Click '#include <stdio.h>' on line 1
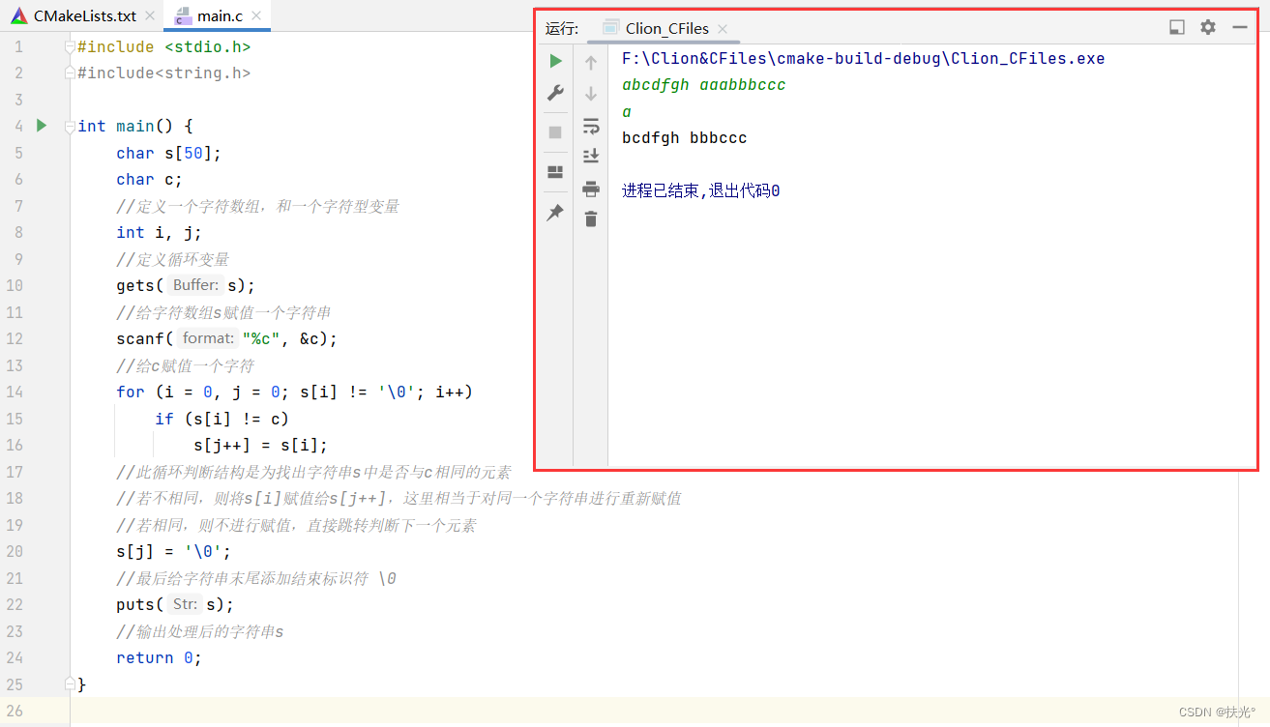This screenshot has width=1270, height=727. tap(163, 46)
